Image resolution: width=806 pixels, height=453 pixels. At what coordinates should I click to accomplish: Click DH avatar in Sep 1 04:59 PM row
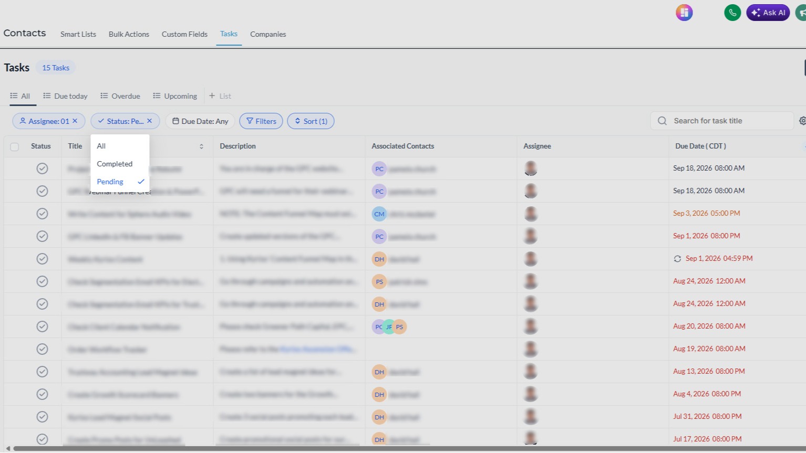coord(379,259)
